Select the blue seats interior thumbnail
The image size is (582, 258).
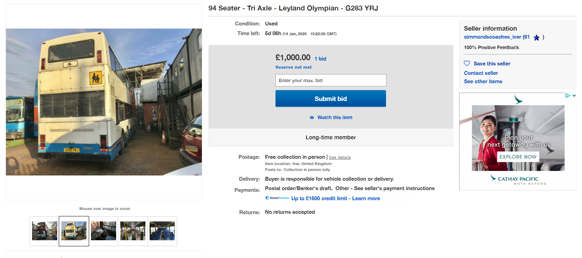162,231
